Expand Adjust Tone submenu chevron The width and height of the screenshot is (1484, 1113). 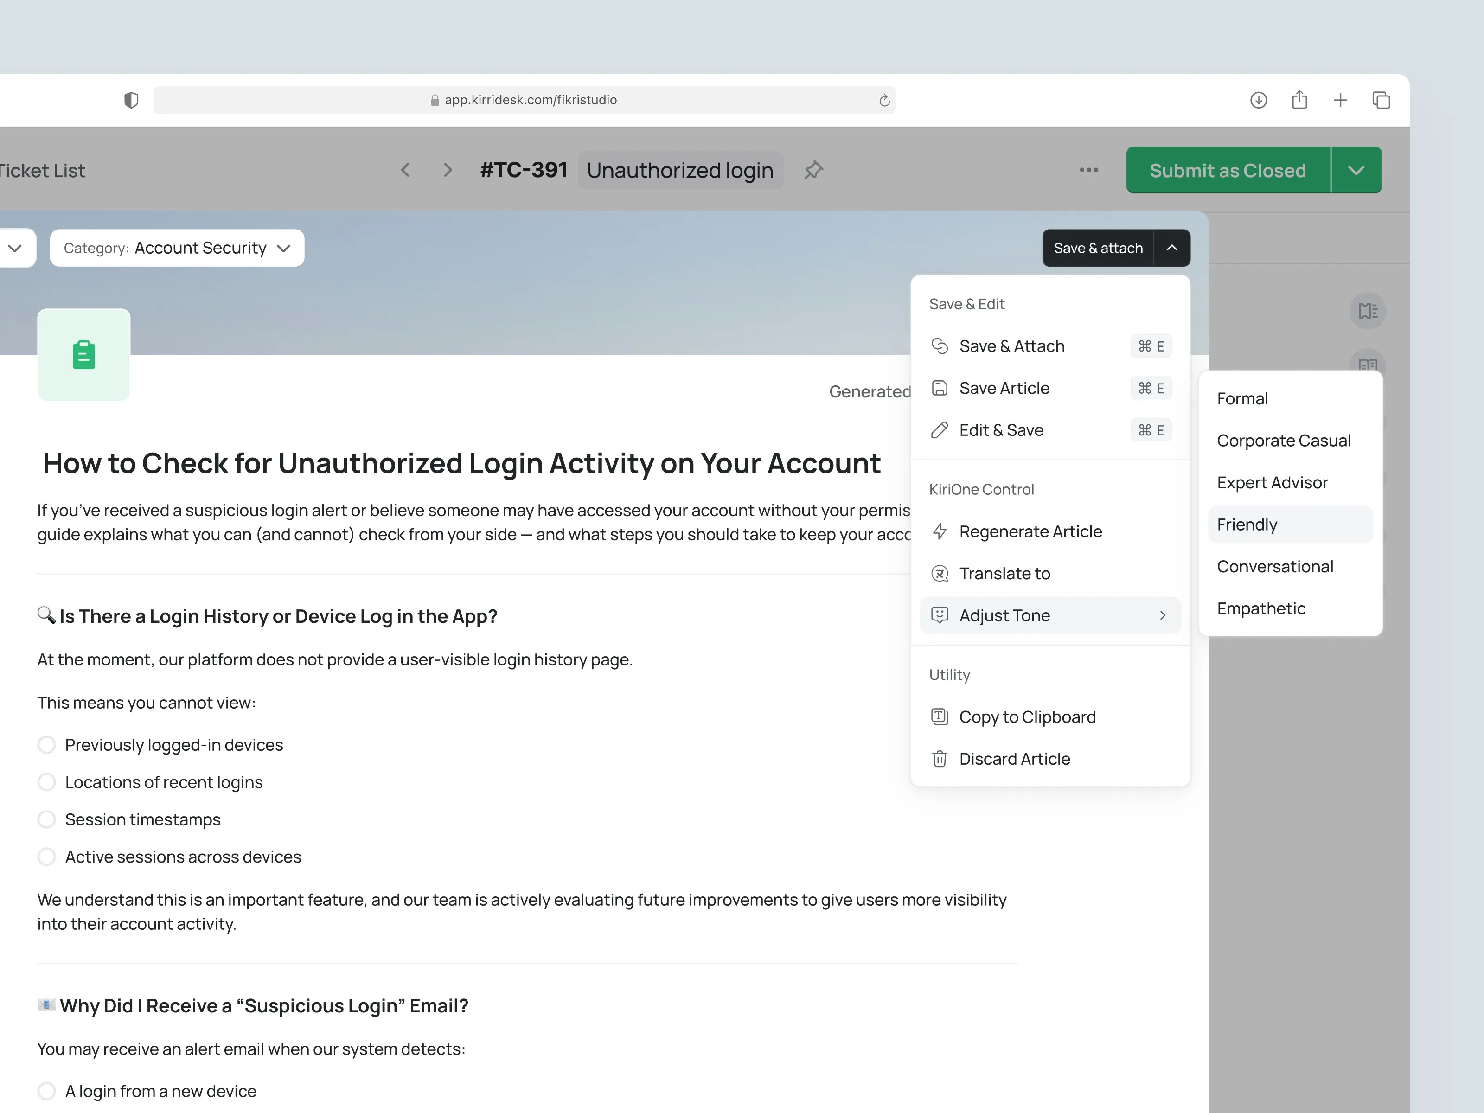[x=1163, y=615]
